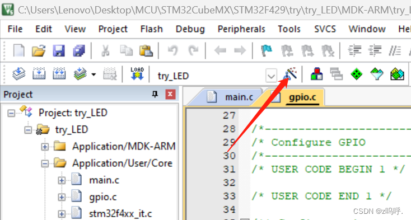Select Software Packs icon
The width and height of the screenshot is (411, 220).
377,73
